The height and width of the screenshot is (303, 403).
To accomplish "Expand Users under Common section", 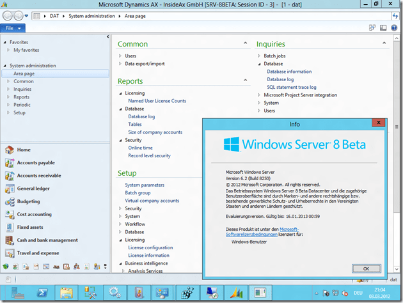I will point(120,56).
